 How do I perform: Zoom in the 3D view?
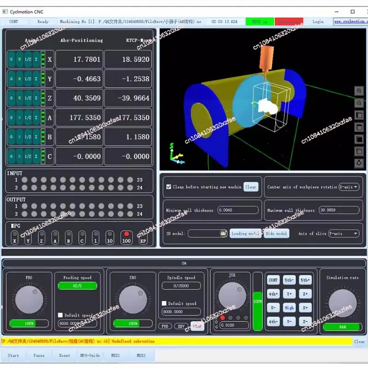[359, 91]
